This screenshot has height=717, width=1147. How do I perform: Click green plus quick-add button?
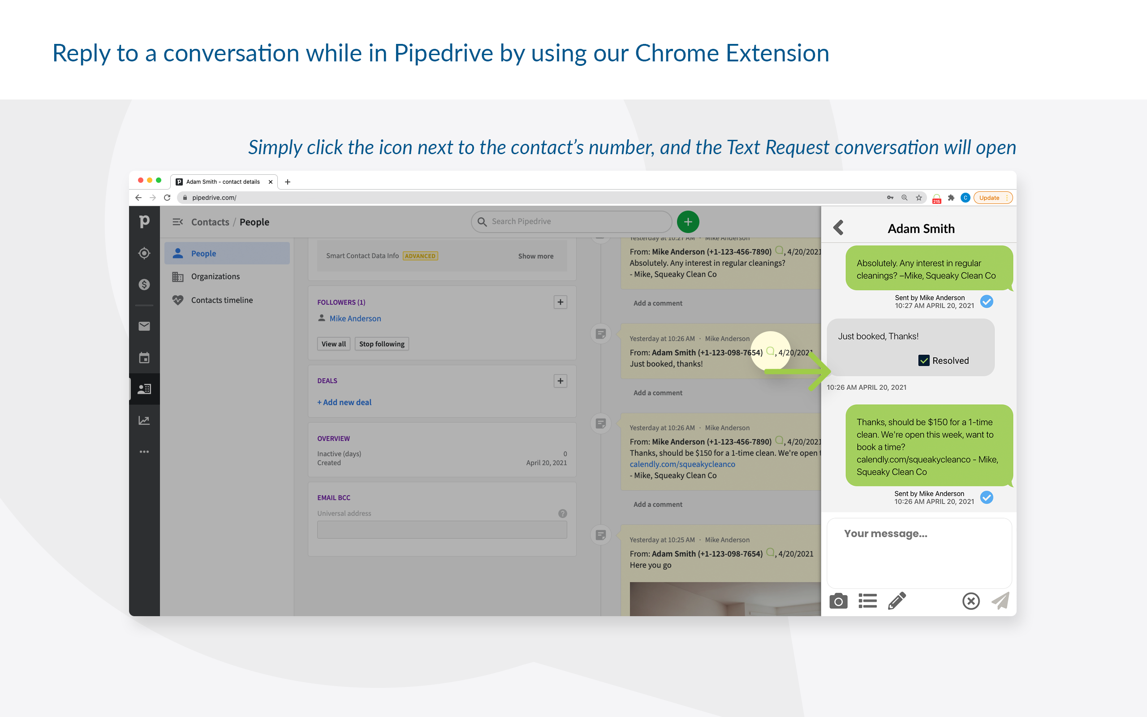pos(688,222)
